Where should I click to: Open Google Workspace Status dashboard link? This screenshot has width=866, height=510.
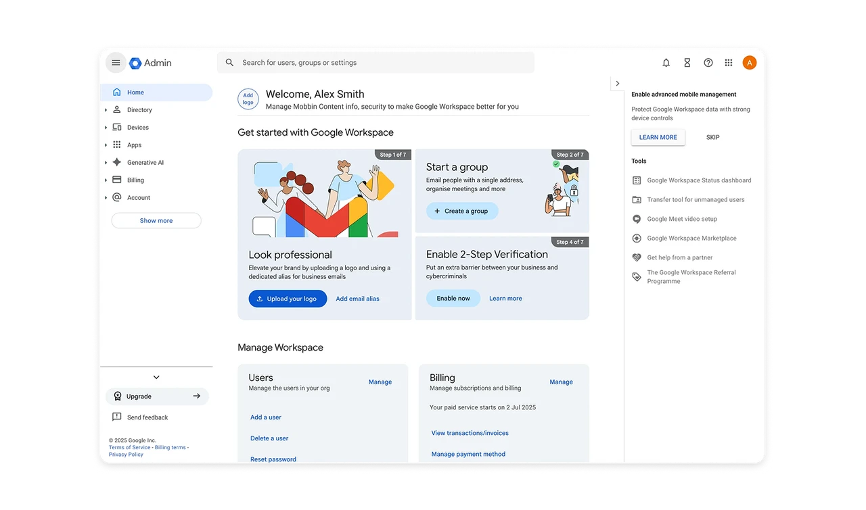pos(699,180)
